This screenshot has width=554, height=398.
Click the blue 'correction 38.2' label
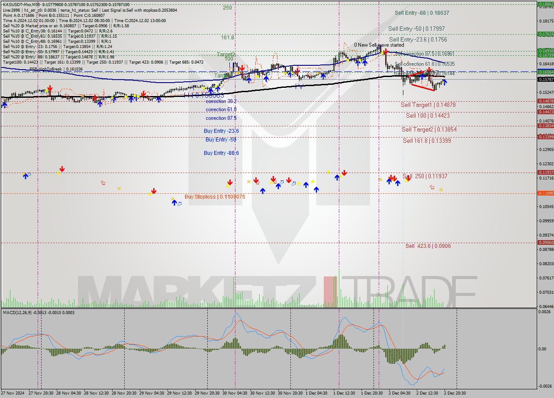[x=221, y=101]
